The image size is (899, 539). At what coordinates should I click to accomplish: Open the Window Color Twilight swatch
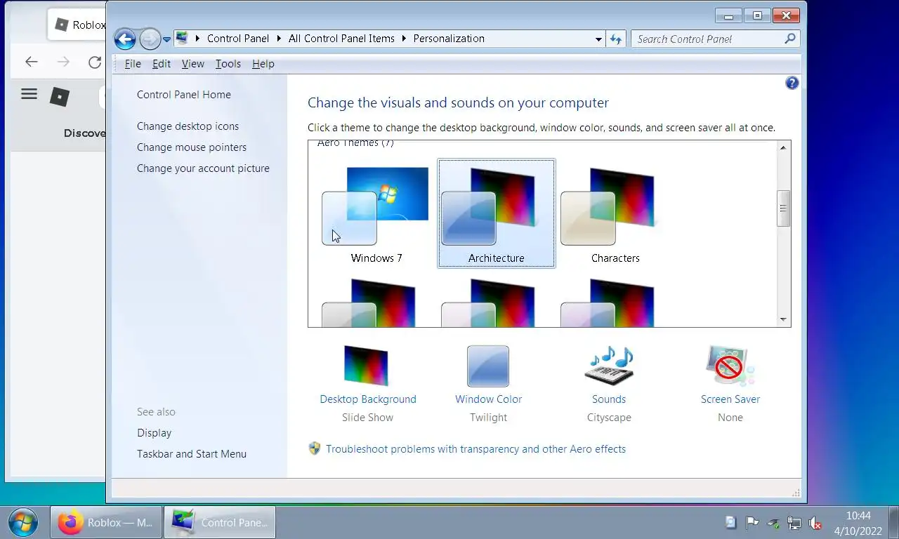488,366
